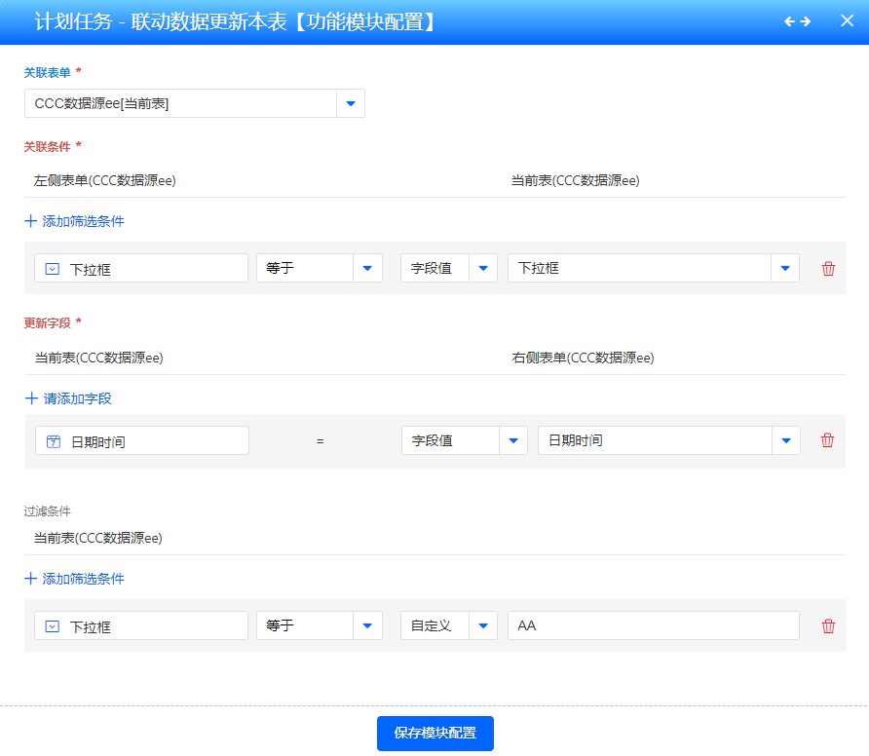Close the 功能模块配置 dialog
The height and width of the screenshot is (756, 869).
846,21
